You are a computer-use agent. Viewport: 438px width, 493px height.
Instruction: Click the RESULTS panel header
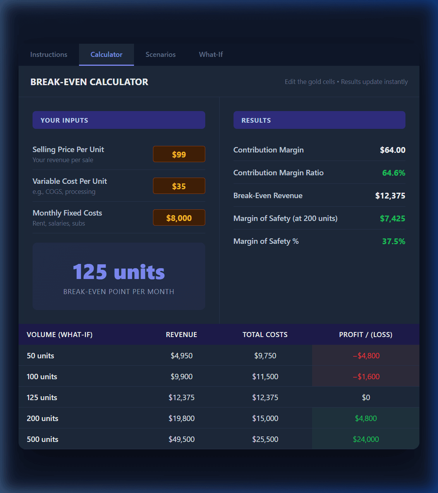point(319,120)
